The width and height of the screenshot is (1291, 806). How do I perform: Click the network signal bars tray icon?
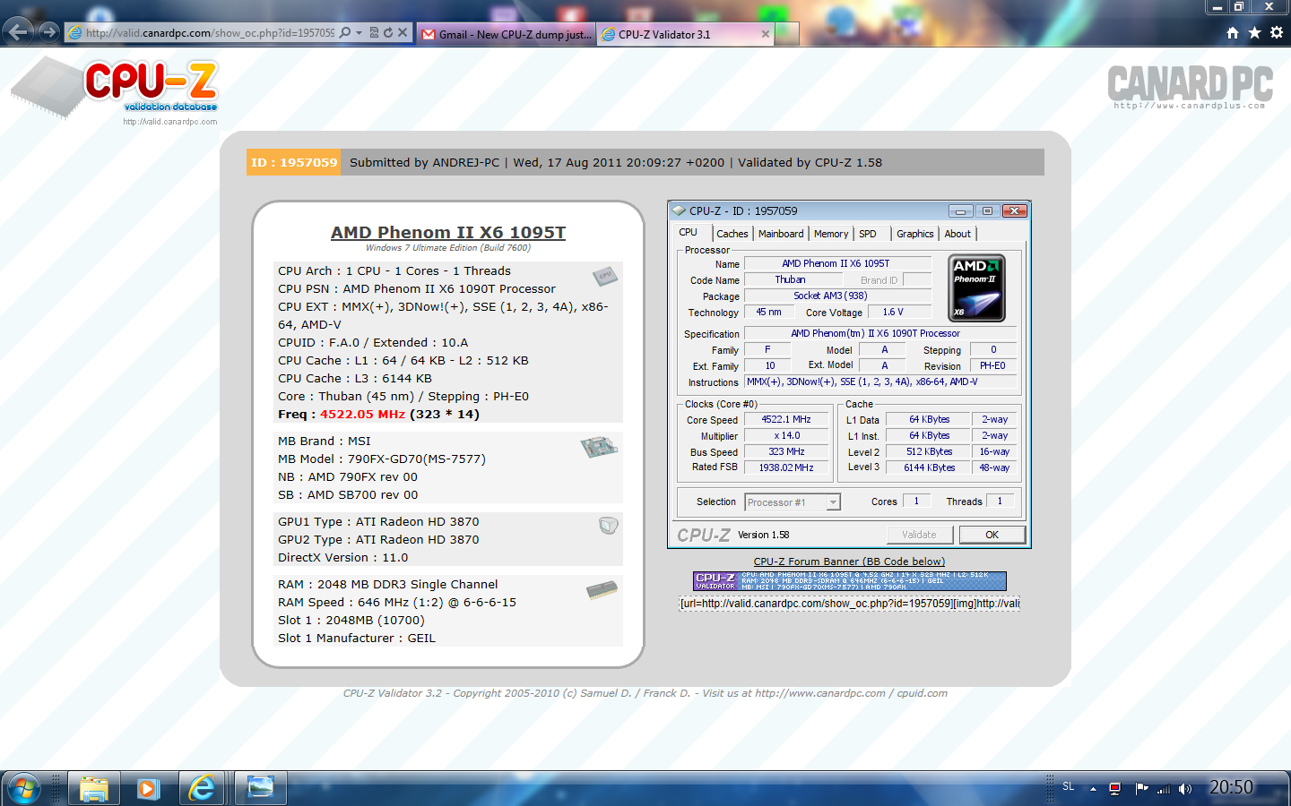(x=1164, y=789)
